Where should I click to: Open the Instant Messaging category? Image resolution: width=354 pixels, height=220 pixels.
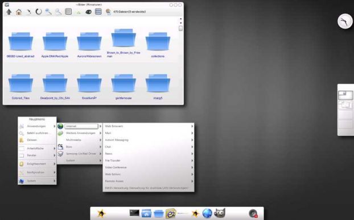(x=149, y=140)
